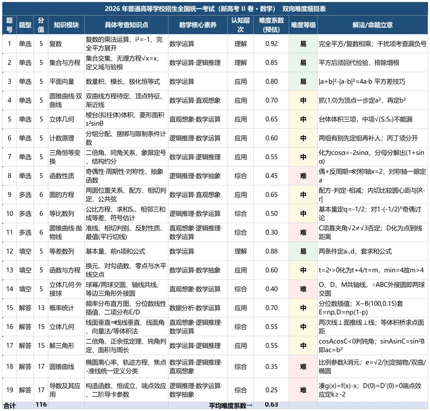Click difficulty coefficient '0.45' cell
Viewport: 430px width, 411px height.
[271, 176]
